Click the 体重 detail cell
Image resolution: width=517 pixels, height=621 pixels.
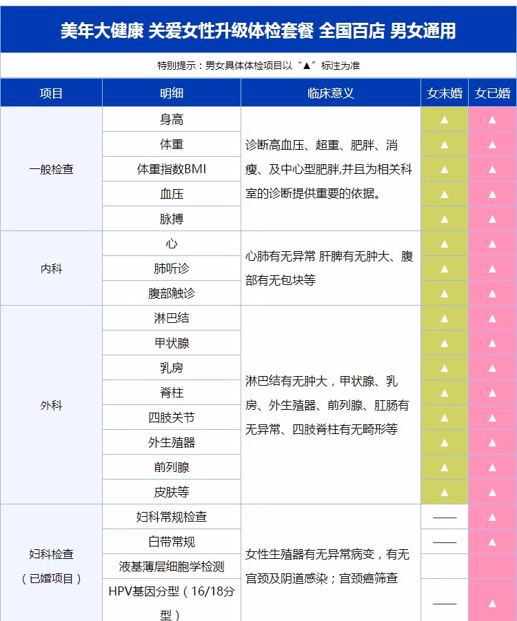point(171,144)
